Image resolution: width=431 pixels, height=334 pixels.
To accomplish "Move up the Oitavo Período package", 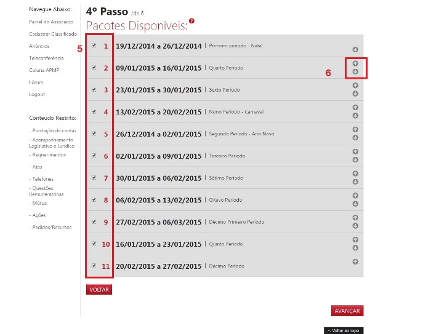I will [355, 196].
